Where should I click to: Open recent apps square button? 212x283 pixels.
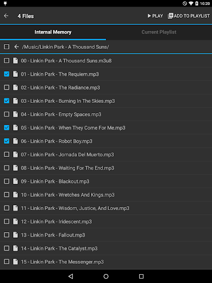pyautogui.click(x=141, y=276)
